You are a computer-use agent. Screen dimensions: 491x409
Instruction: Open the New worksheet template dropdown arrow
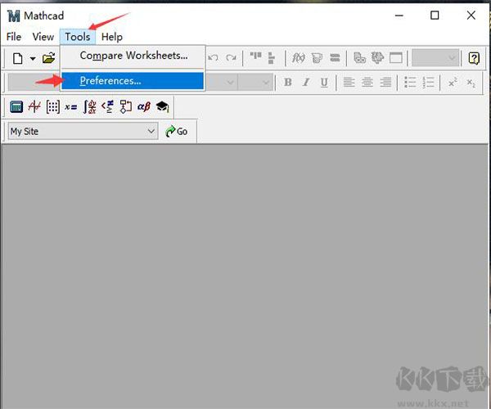coord(33,59)
